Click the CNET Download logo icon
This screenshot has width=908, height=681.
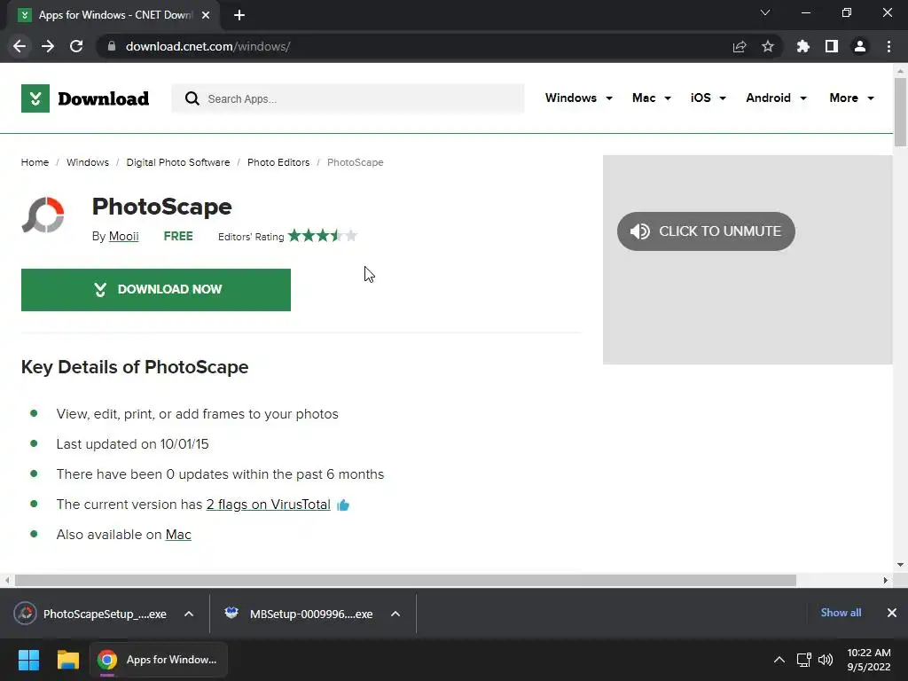tap(35, 98)
